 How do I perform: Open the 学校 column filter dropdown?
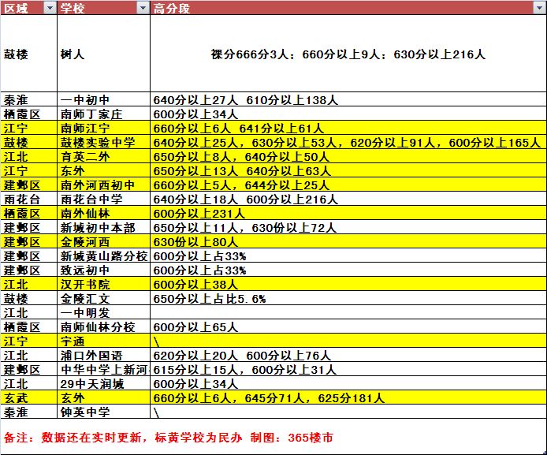(x=143, y=8)
